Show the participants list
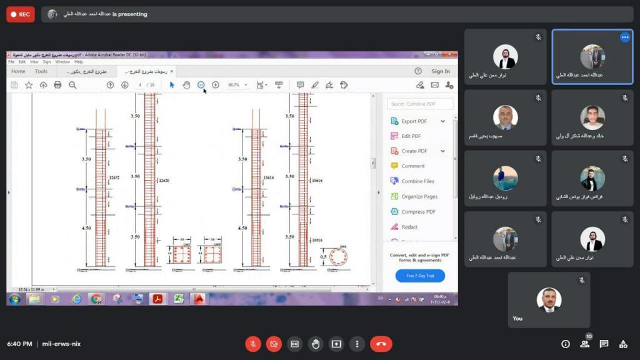Viewport: 640px width, 360px height. coord(585,344)
